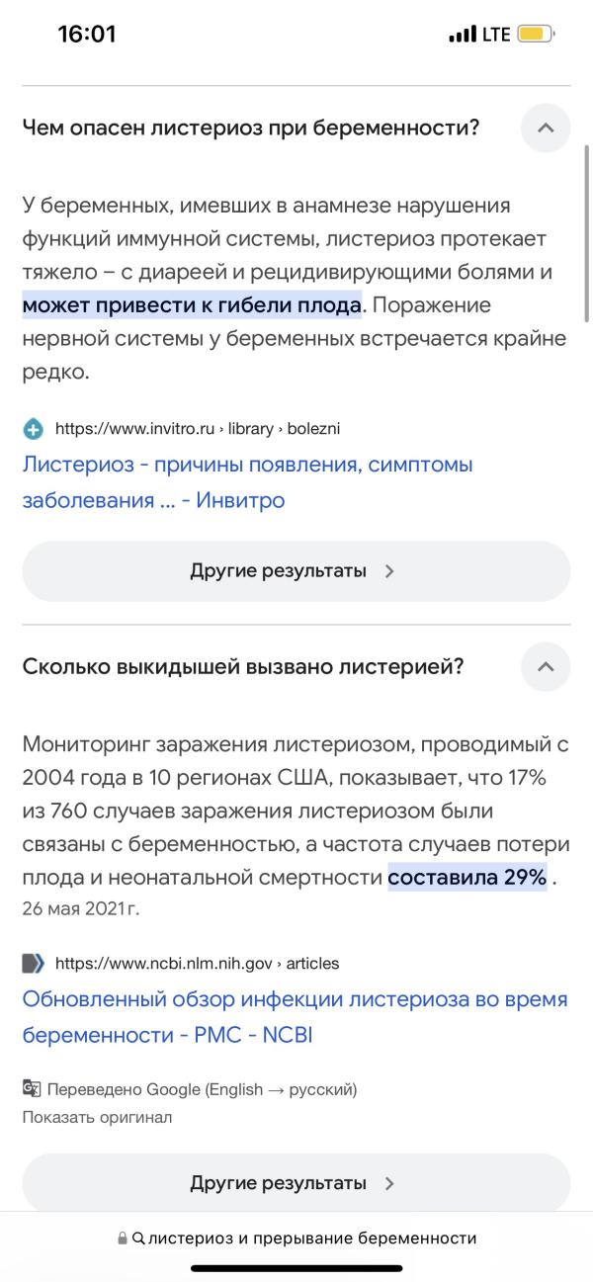
Task: Tap the NCBI site favicon icon
Action: (x=34, y=963)
